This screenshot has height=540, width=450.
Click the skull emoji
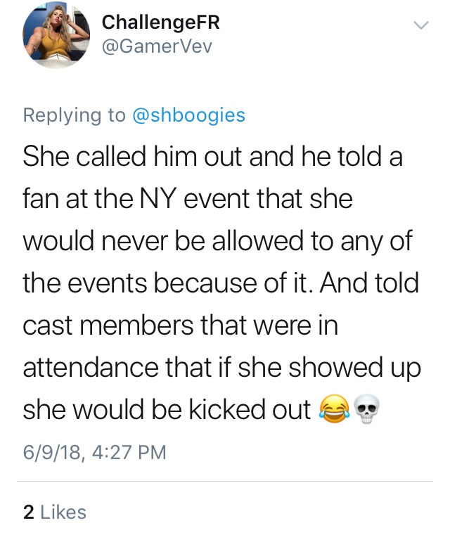(x=366, y=409)
